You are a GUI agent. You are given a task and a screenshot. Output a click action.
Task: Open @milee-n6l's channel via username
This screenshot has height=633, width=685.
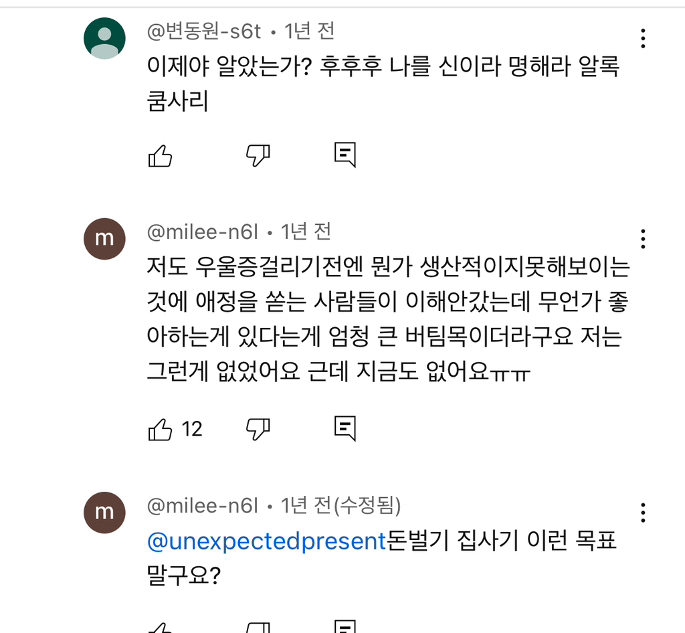pyautogui.click(x=202, y=231)
